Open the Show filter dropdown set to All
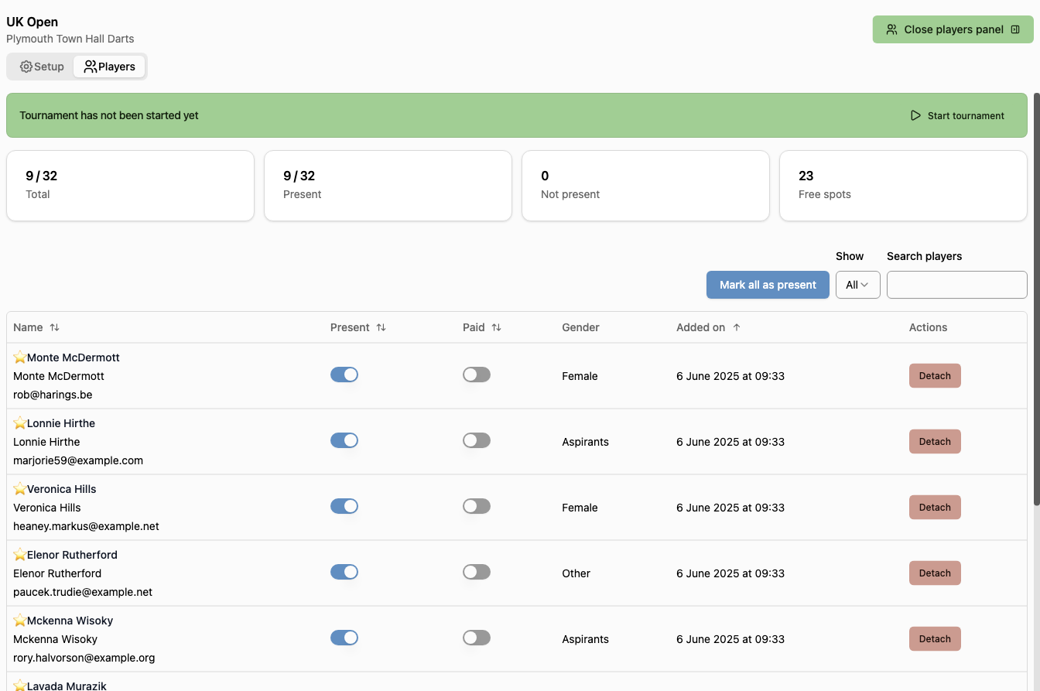Screen dimensions: 1040x691 (x=857, y=285)
